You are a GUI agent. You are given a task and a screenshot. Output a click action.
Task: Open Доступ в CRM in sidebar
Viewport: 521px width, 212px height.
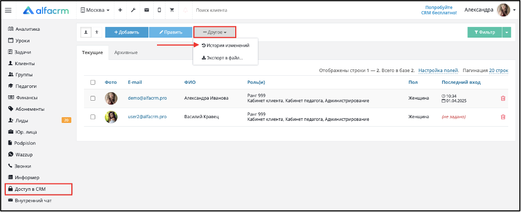[38, 189]
